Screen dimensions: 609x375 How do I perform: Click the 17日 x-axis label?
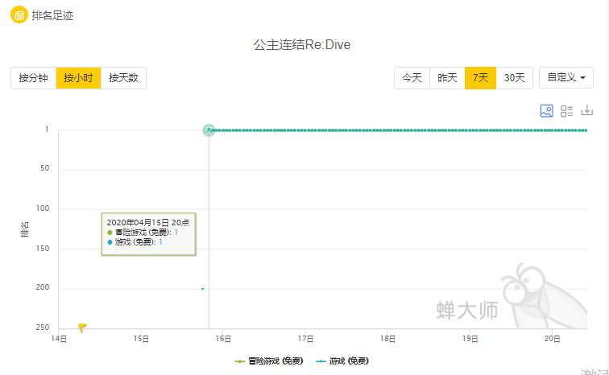[x=305, y=339]
